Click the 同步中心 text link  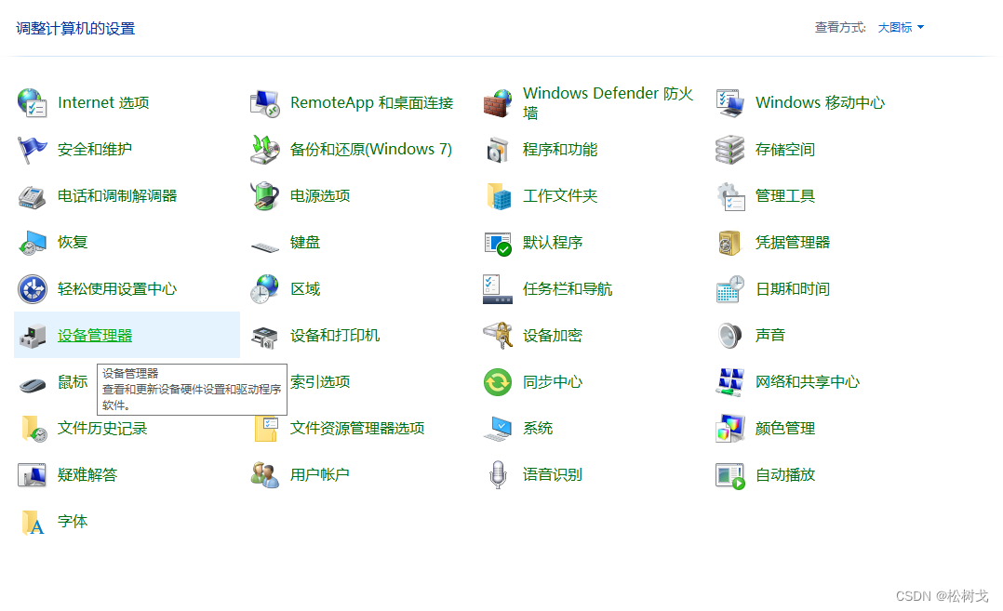click(552, 382)
